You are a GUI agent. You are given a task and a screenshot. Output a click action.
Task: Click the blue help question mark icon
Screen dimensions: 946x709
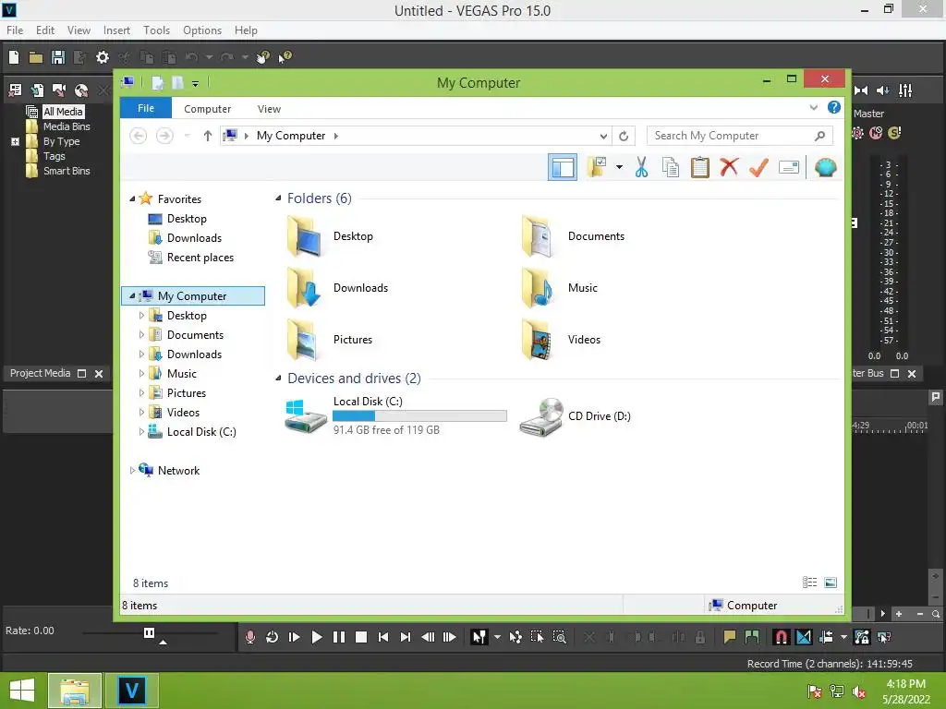[x=834, y=107]
